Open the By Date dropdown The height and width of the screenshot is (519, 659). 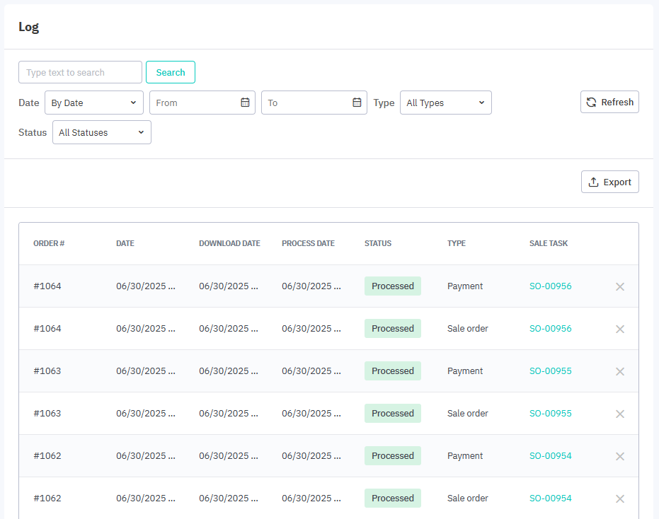pyautogui.click(x=93, y=103)
